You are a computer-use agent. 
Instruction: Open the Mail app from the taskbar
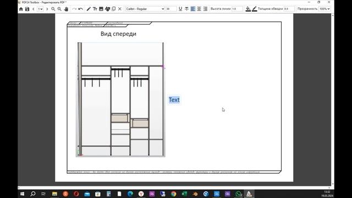[87, 194]
